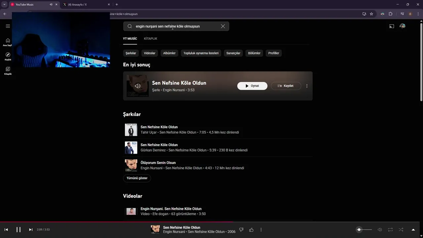Dislike the playing song
423x238 pixels.
(241, 230)
